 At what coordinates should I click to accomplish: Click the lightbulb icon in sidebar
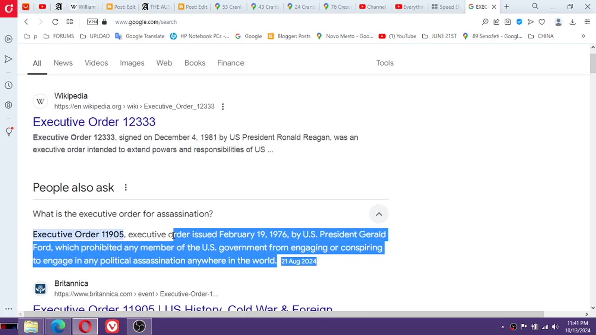[x=8, y=132]
